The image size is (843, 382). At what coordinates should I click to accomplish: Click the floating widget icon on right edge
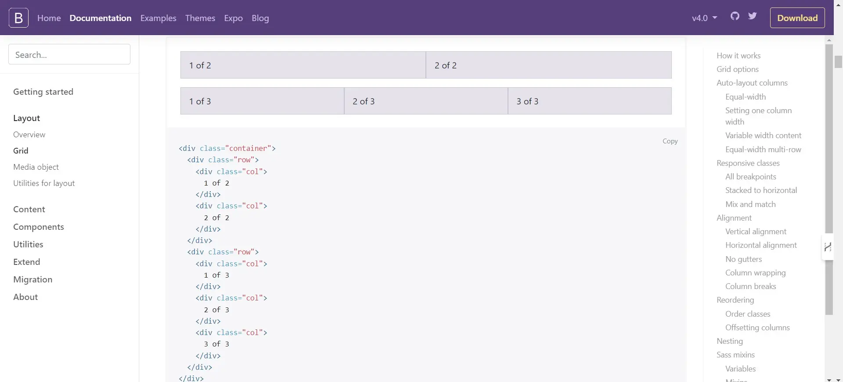(x=828, y=247)
